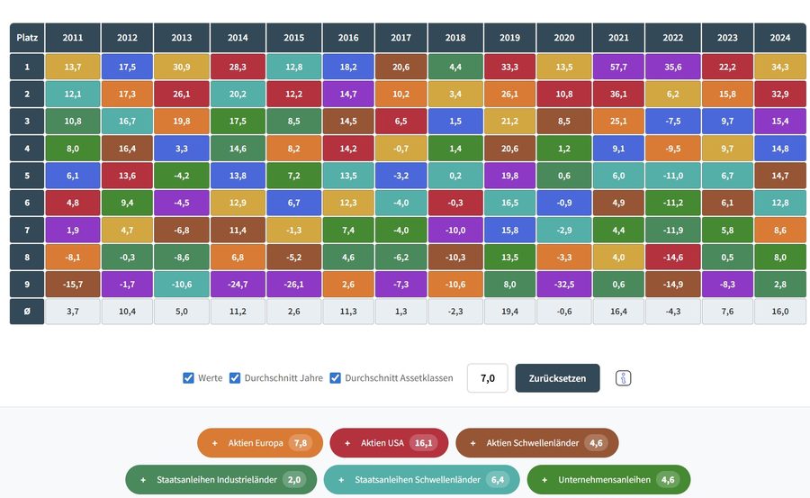Click the info icon beside Zurücksetzen
The image size is (810, 498).
click(623, 378)
